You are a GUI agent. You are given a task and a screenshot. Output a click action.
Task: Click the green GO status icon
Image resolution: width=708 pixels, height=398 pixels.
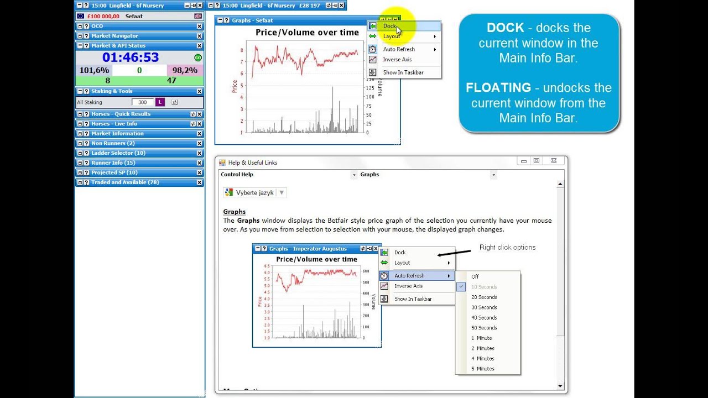coord(198,57)
